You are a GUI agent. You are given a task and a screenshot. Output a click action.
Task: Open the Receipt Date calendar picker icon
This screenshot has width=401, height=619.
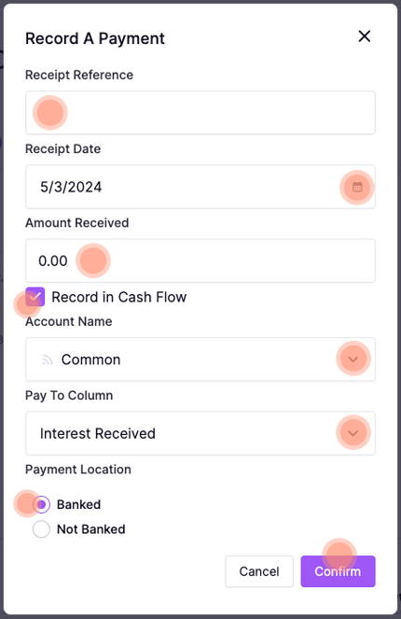[357, 187]
